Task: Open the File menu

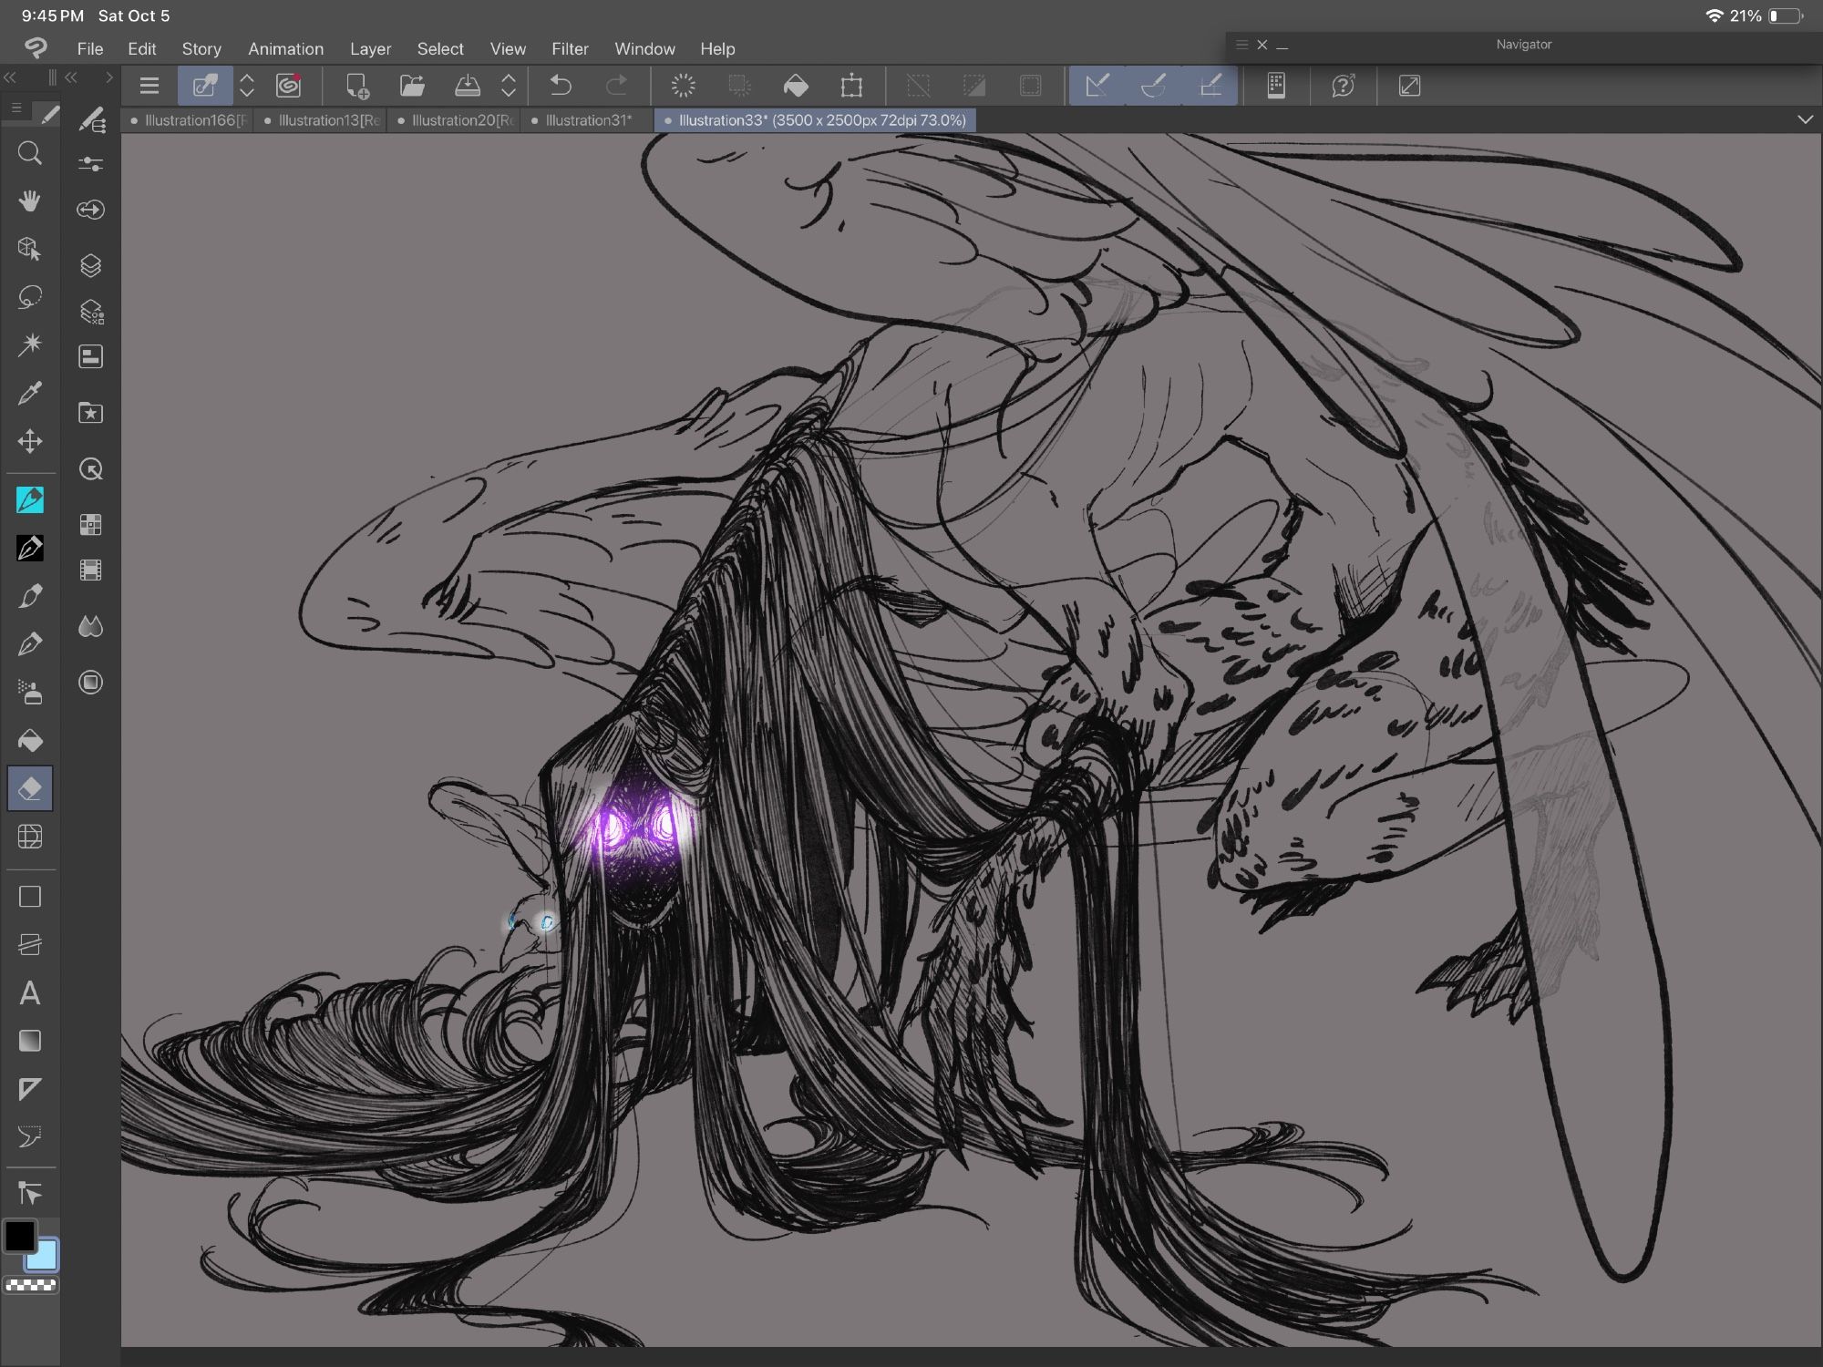Action: click(x=90, y=48)
